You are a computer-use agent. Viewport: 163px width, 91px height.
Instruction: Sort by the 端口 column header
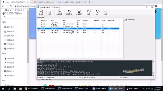78,20
